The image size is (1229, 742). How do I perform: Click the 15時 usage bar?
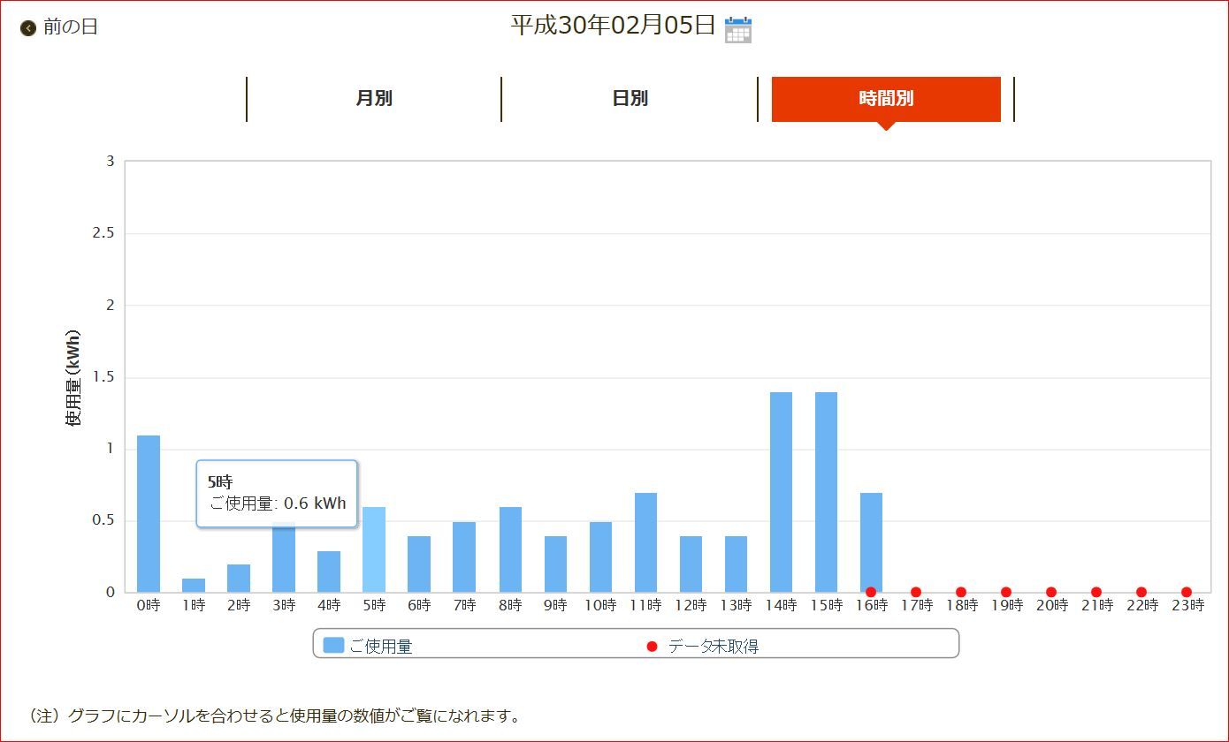click(826, 492)
